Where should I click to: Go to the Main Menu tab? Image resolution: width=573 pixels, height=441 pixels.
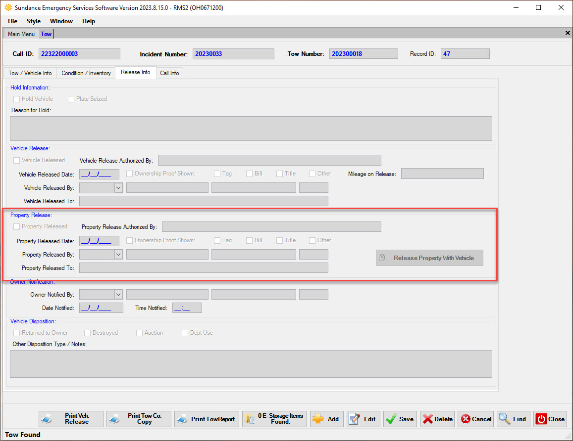click(21, 34)
